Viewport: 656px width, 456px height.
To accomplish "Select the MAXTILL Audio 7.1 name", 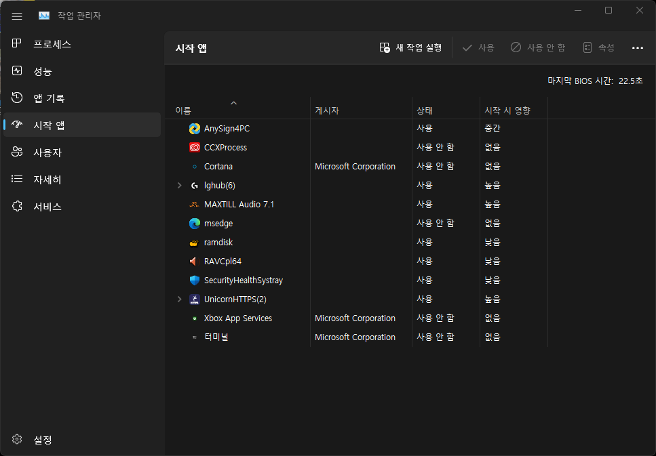I will click(x=239, y=205).
